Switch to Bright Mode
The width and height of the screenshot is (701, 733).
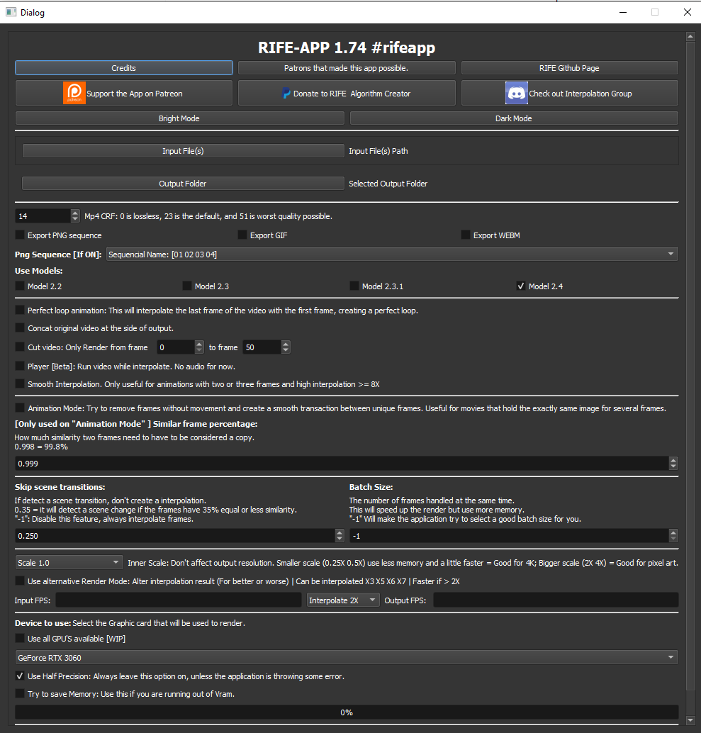point(179,118)
